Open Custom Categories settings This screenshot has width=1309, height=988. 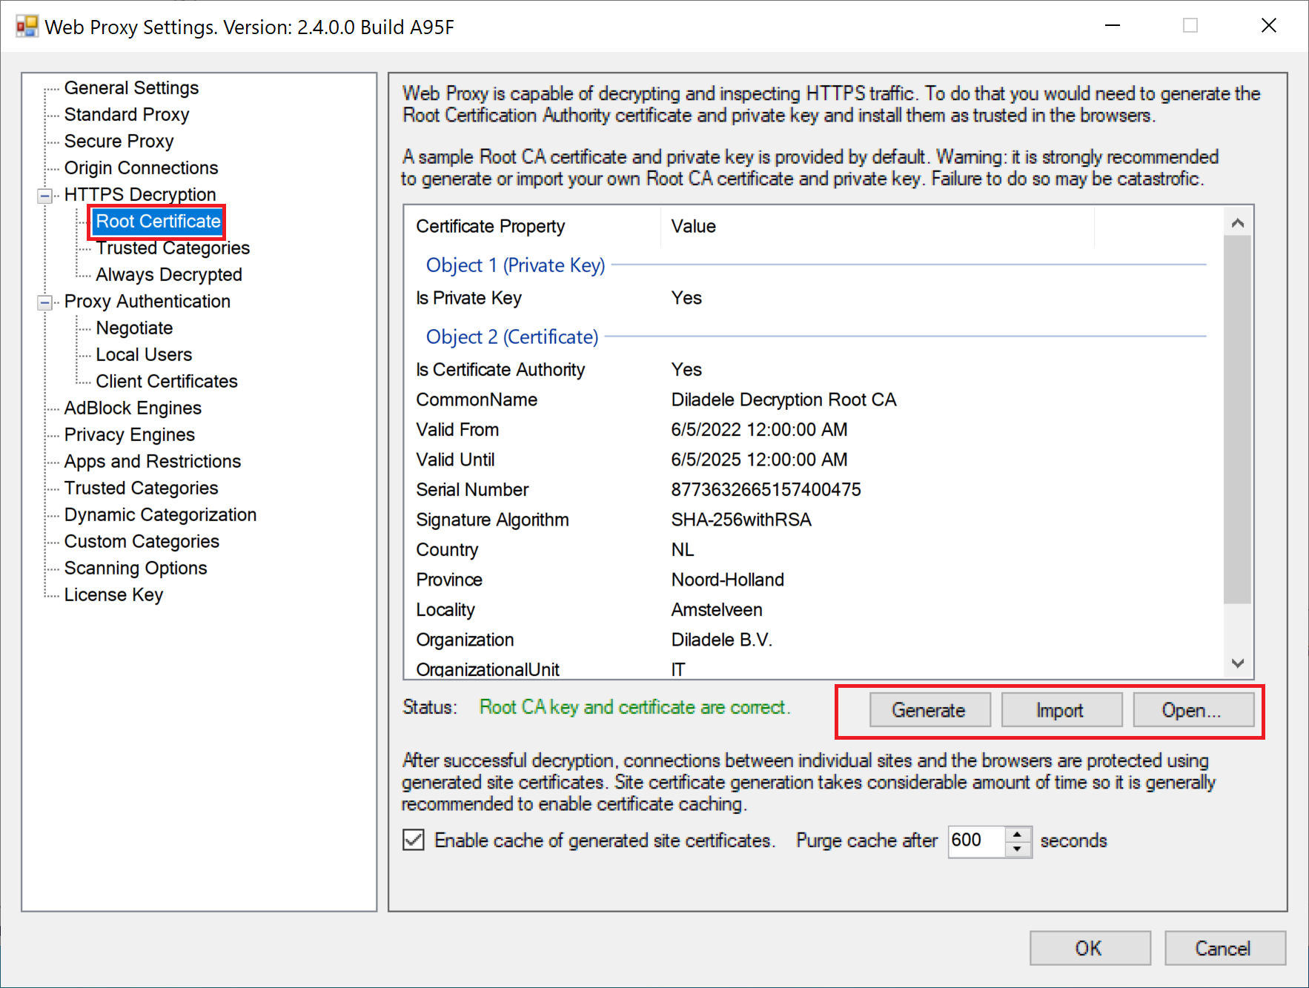coord(142,541)
